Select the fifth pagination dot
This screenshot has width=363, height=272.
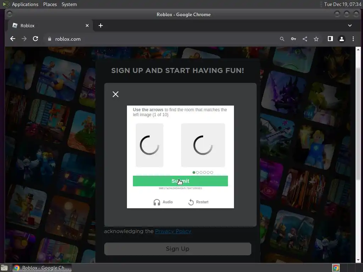point(208,172)
